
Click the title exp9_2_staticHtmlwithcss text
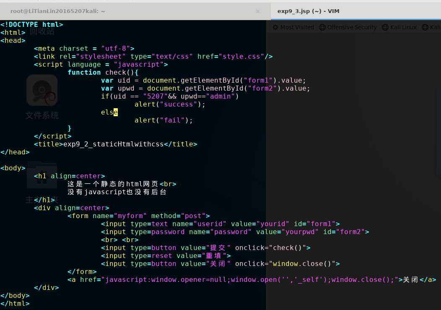coord(113,144)
